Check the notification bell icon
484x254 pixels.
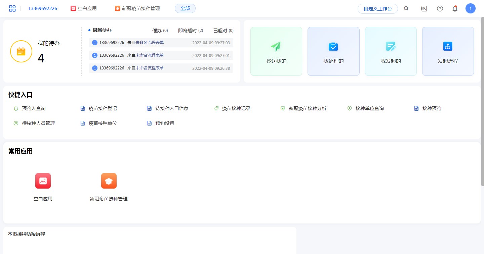tap(455, 9)
